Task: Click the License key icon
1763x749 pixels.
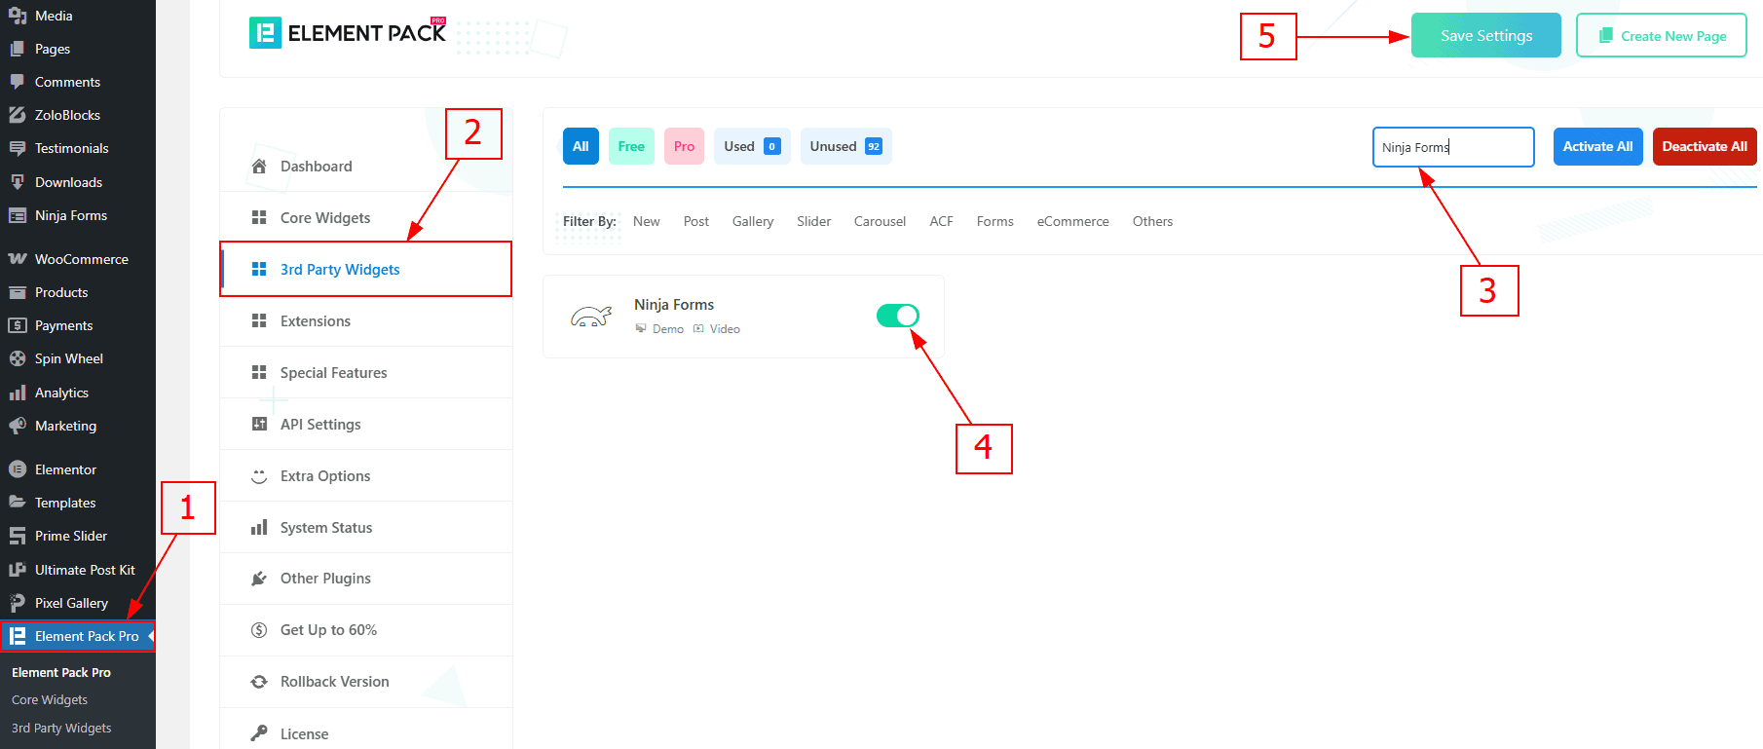Action: pos(259,733)
